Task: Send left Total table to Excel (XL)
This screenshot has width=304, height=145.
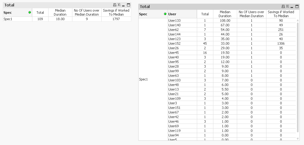Action: pyautogui.click(x=119, y=5)
